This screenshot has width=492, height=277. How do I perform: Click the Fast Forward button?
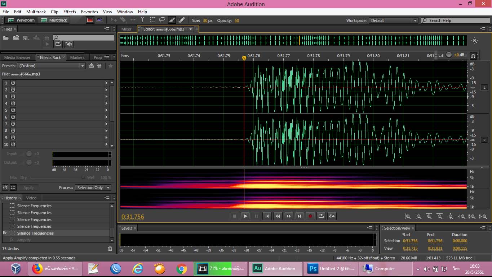[x=288, y=216]
